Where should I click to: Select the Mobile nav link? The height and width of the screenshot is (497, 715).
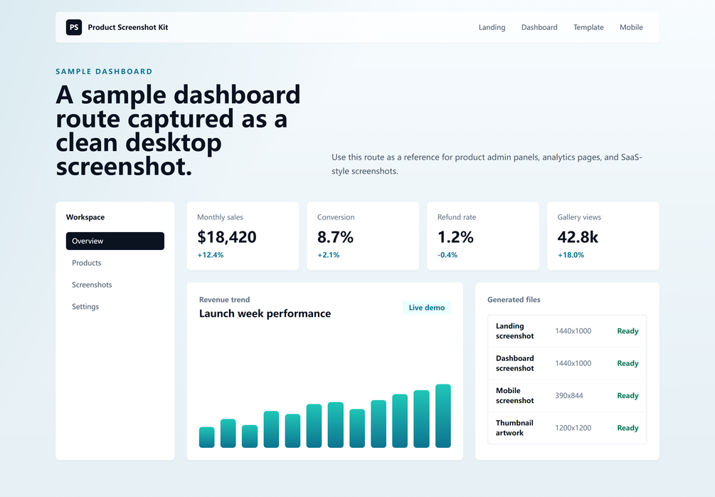630,27
